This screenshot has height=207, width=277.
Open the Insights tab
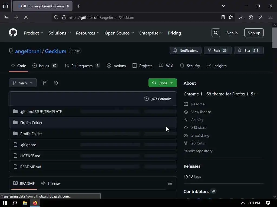pyautogui.click(x=216, y=66)
